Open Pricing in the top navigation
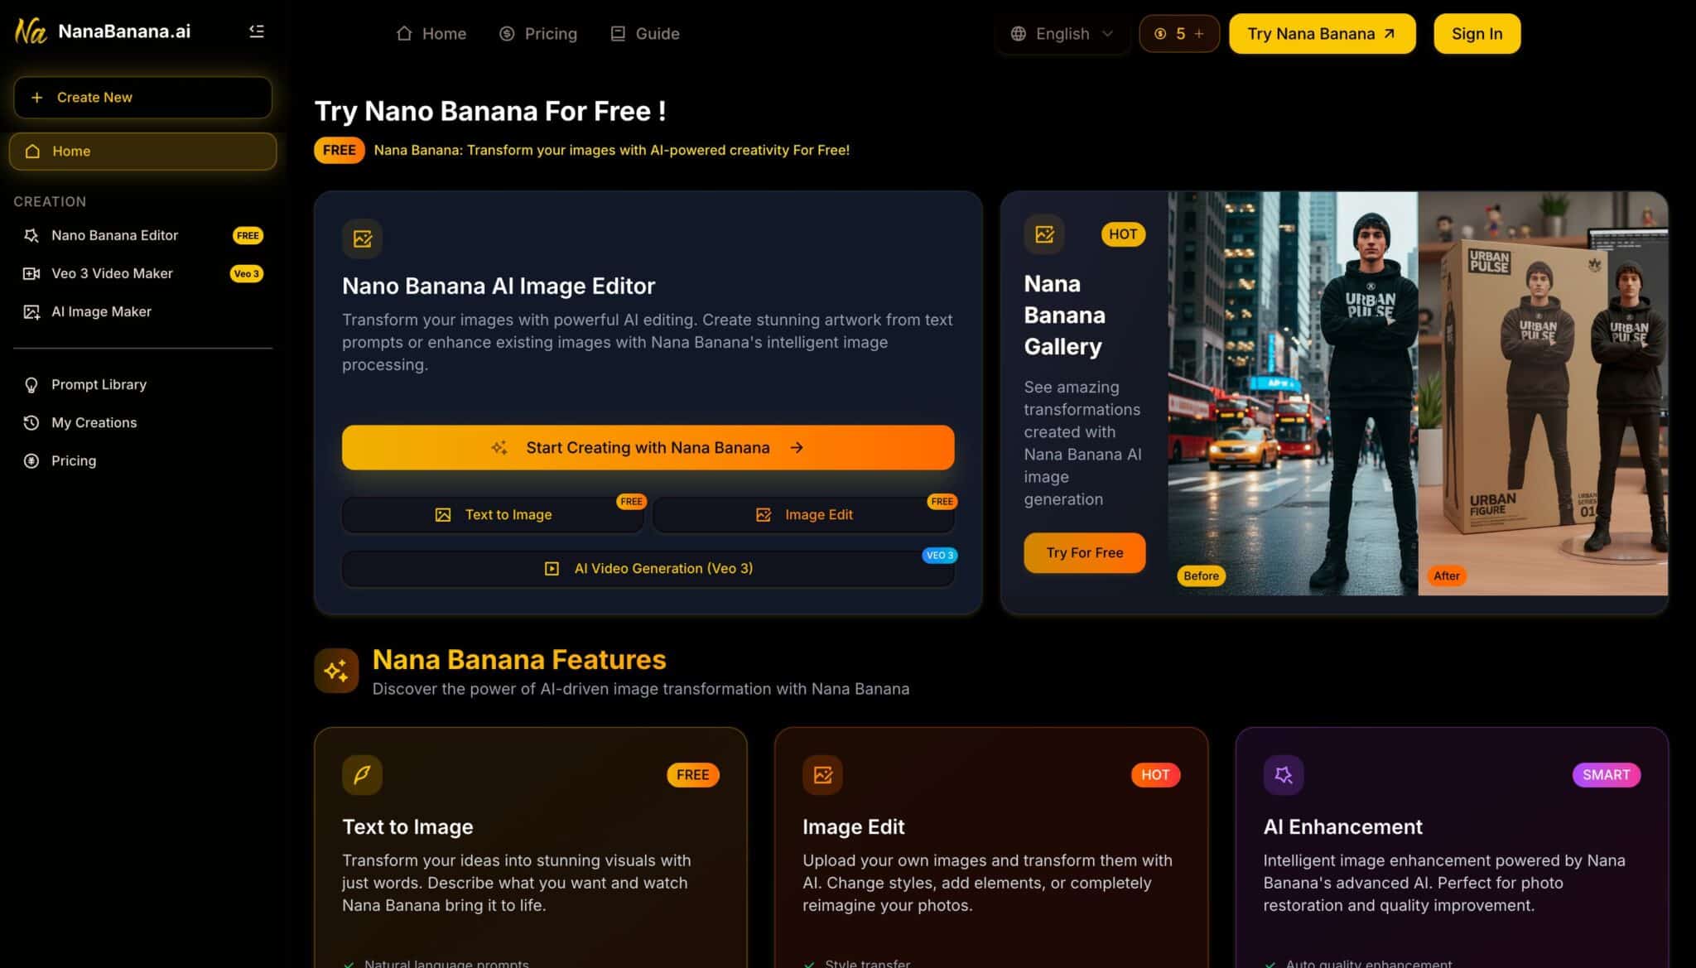 (538, 34)
